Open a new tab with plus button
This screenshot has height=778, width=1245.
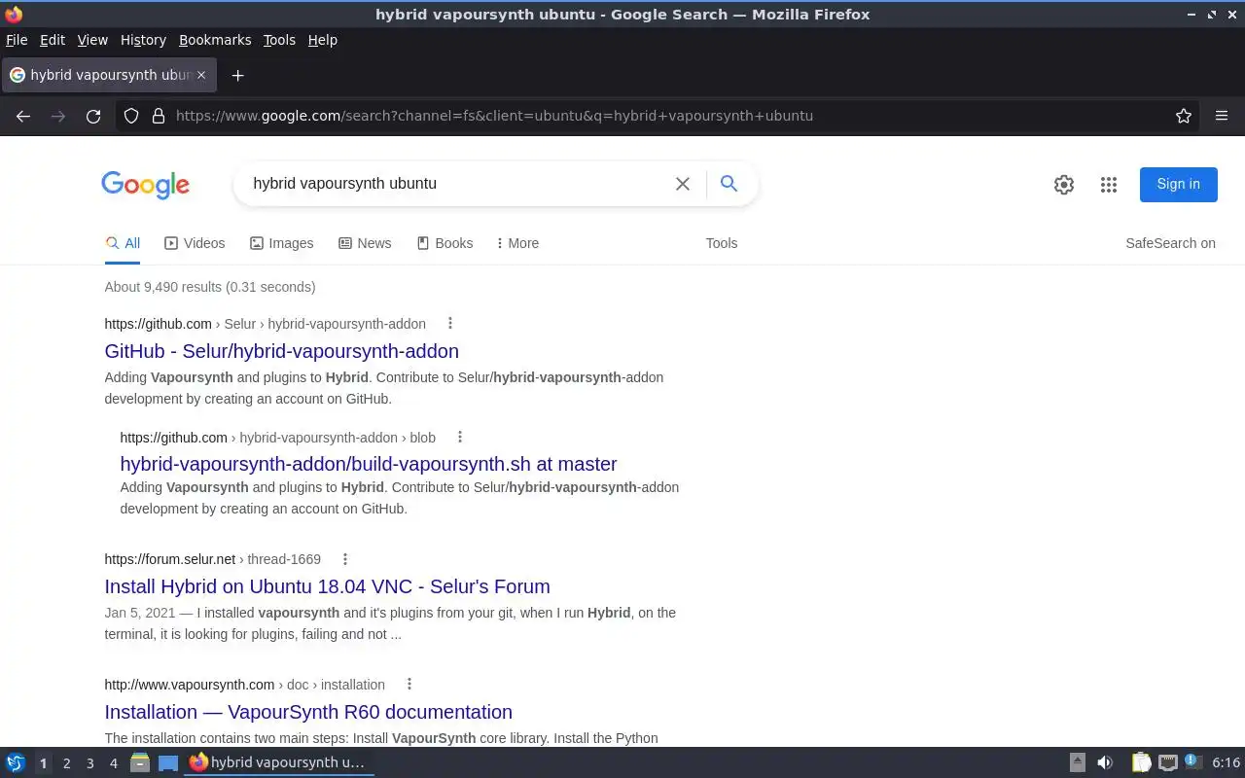(237, 75)
